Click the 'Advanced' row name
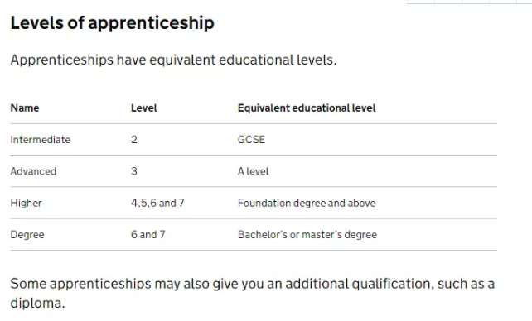Screen dimensions: 532x321 (x=33, y=171)
